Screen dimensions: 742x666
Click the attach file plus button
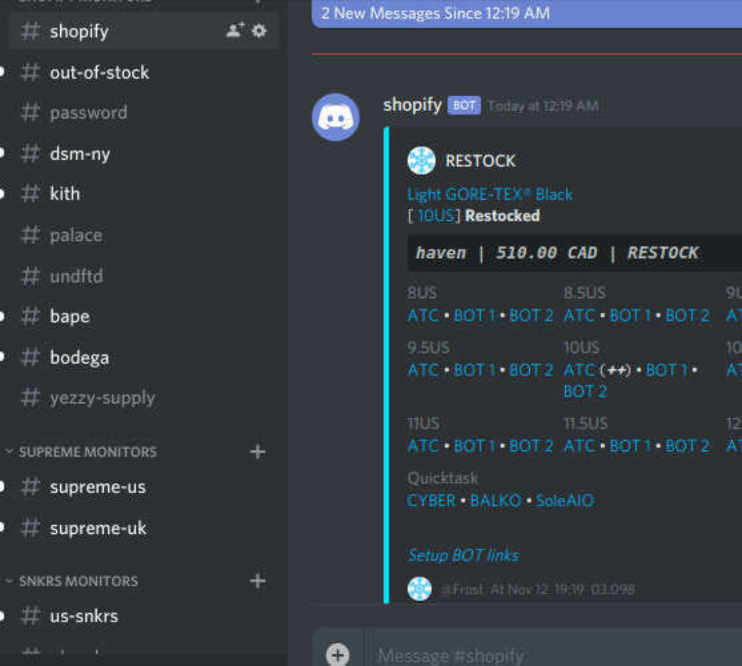(x=337, y=654)
